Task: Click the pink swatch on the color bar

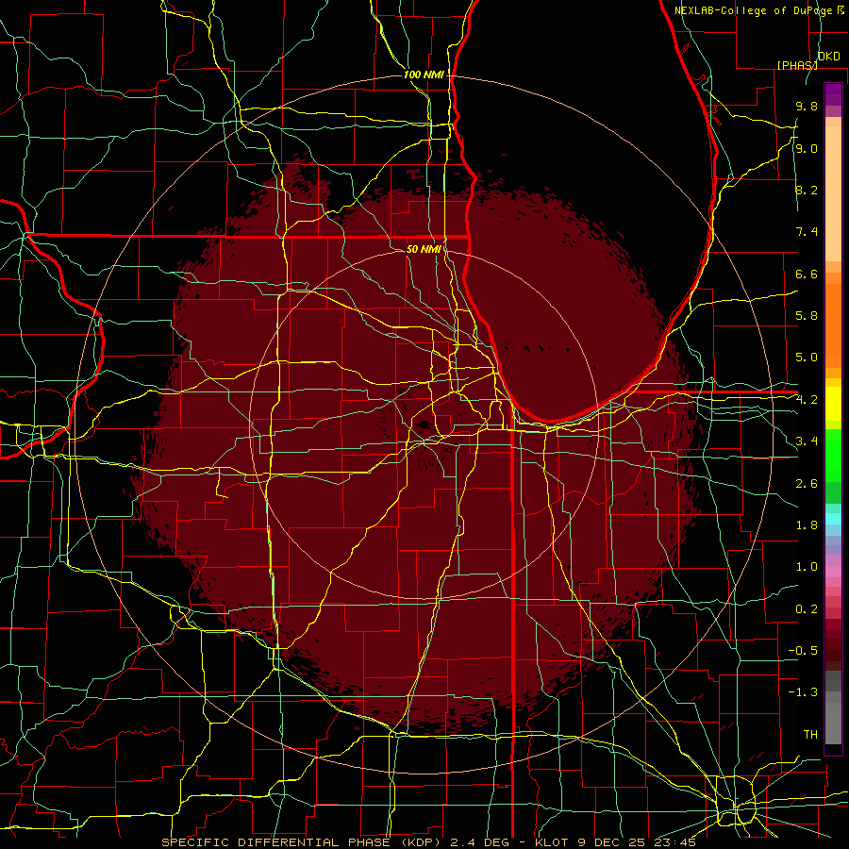Action: tap(833, 572)
